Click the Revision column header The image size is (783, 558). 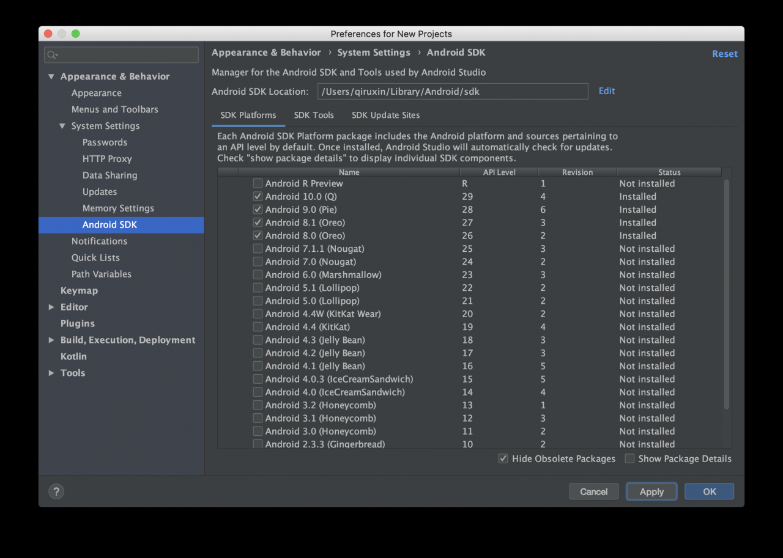pyautogui.click(x=577, y=172)
